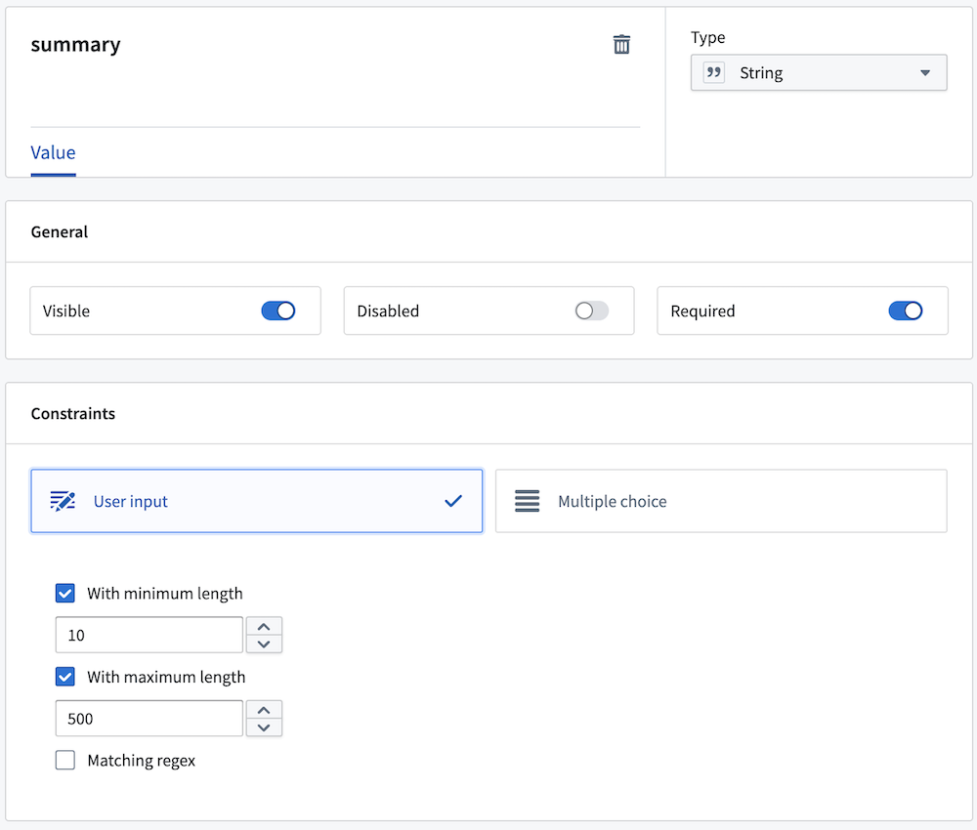977x830 pixels.
Task: Click the trash icon to delete summary
Action: (x=621, y=45)
